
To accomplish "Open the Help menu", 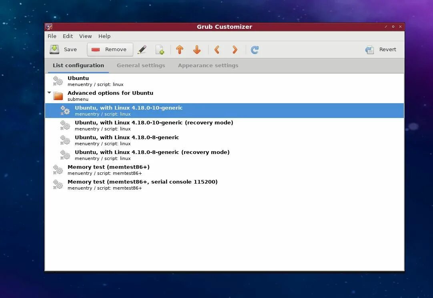I will click(104, 36).
